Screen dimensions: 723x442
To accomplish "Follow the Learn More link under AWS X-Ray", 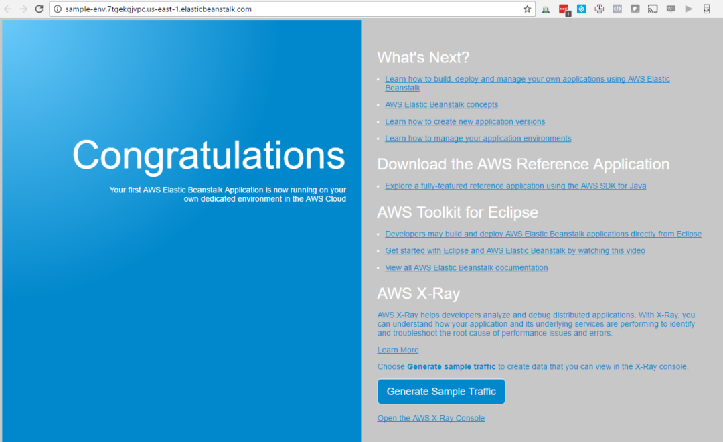I will click(398, 350).
